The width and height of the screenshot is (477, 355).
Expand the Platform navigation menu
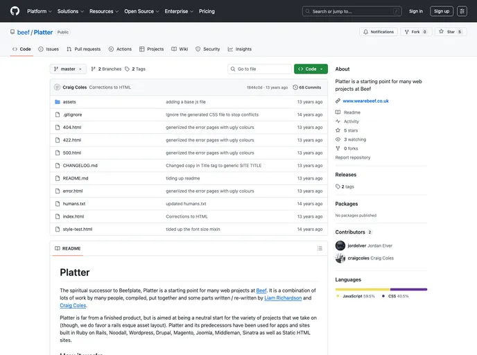[39, 11]
